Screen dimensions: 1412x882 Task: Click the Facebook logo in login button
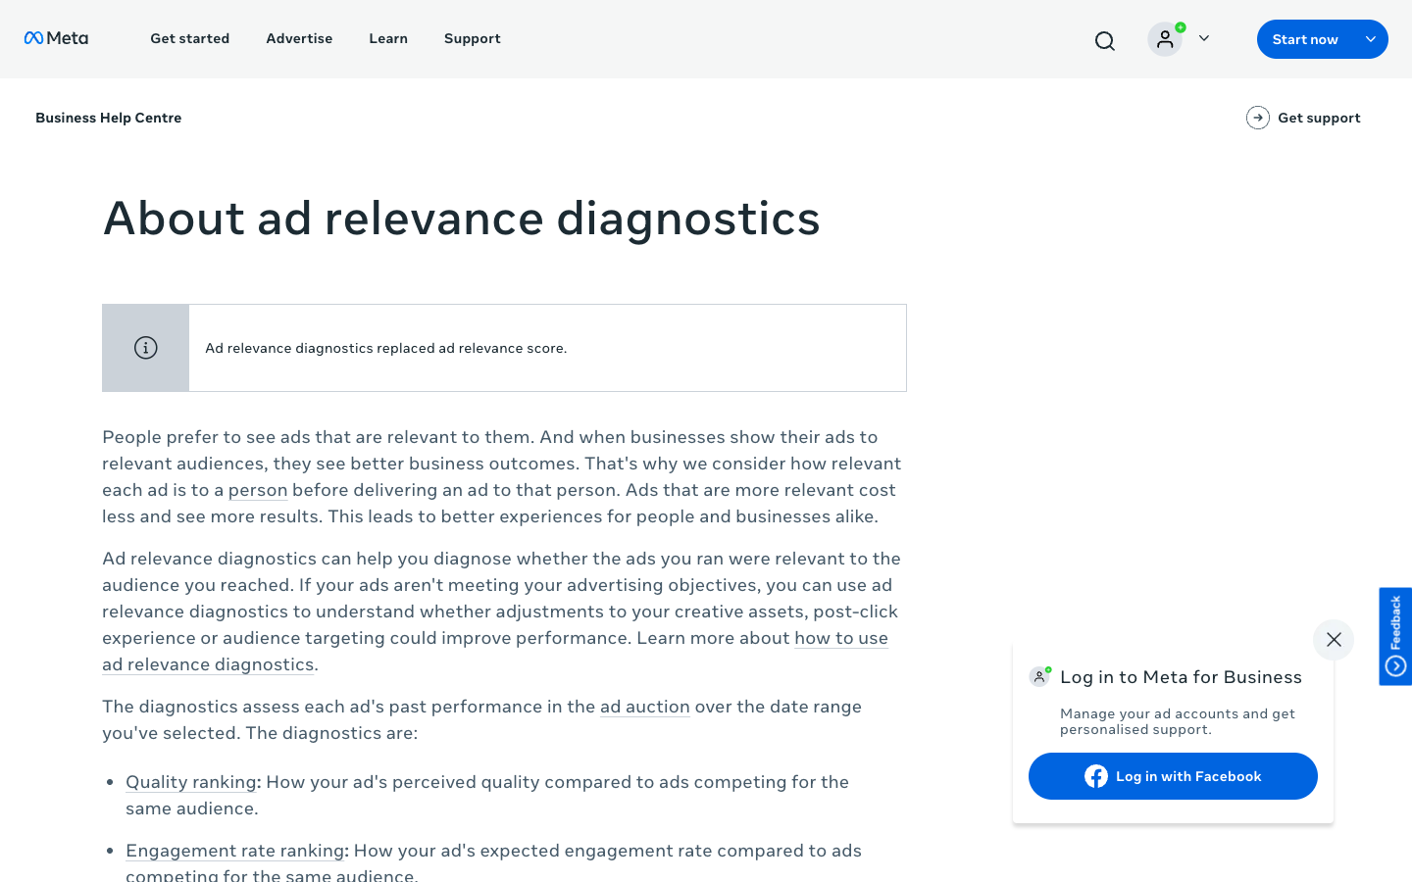1096,776
